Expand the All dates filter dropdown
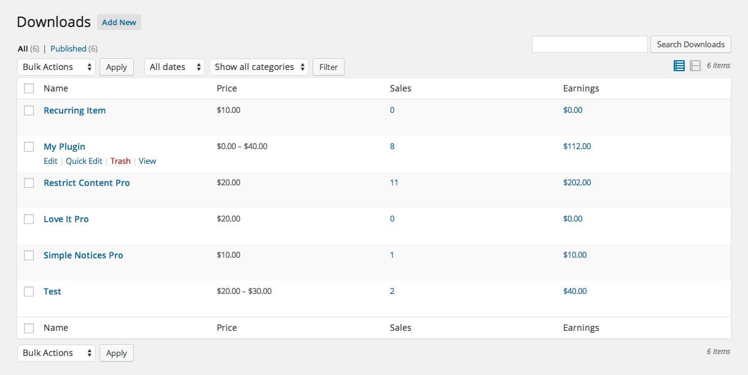This screenshot has width=748, height=375. click(x=175, y=67)
